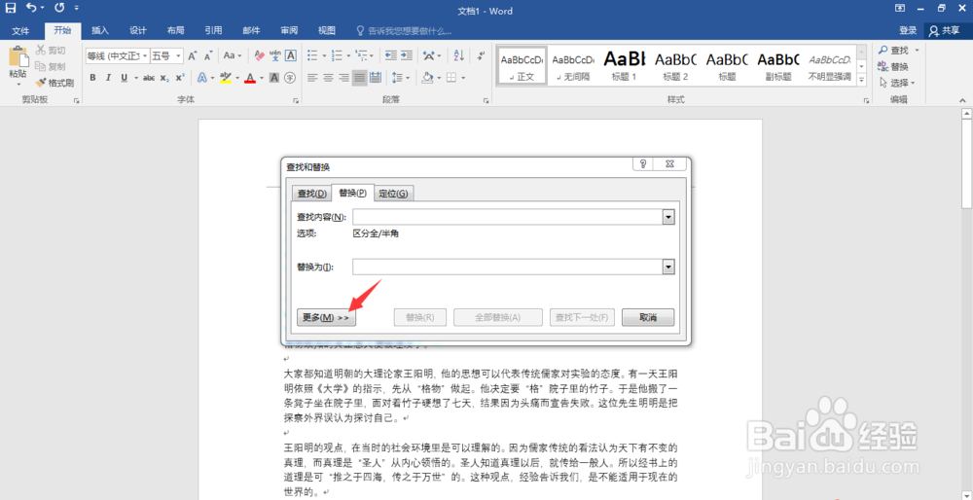The image size is (973, 500).
Task: Toggle Subscript formatting
Action: pyautogui.click(x=164, y=78)
